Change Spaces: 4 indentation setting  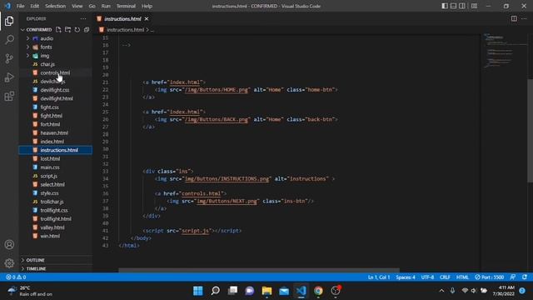tap(406, 277)
